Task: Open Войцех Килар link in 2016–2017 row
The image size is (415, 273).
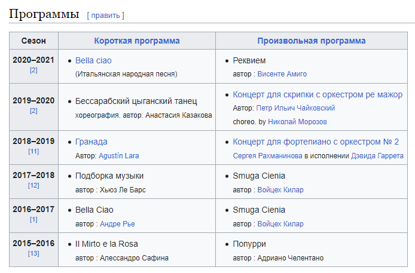Action: [280, 224]
